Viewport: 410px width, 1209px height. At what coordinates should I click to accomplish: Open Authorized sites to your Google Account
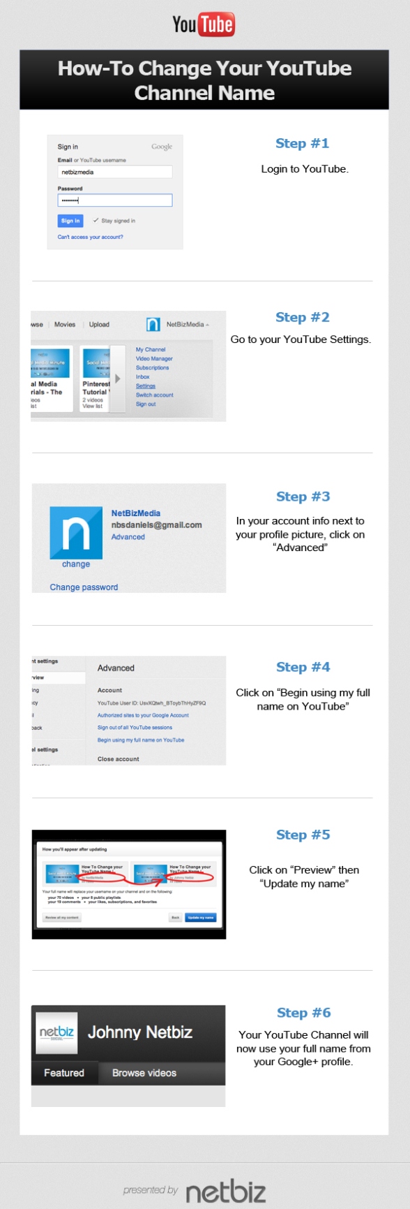(x=143, y=715)
